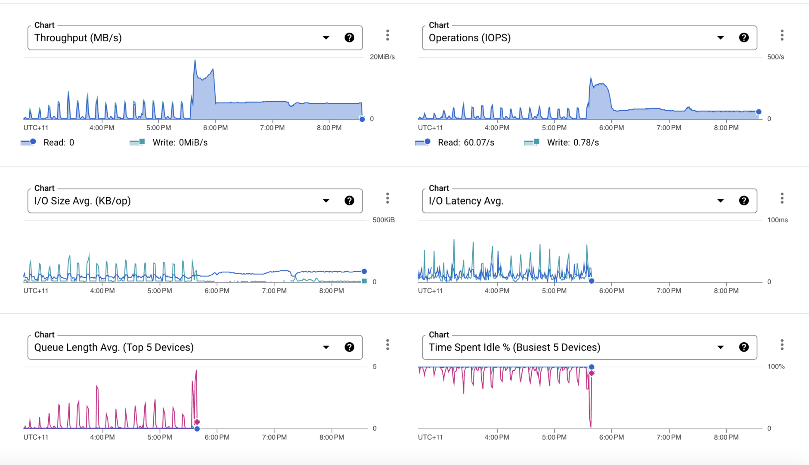
Task: Expand the I/O Latency Avg. dropdown arrow
Action: (720, 201)
